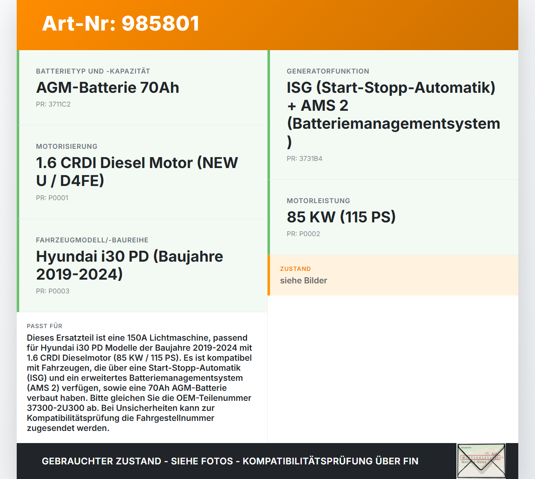
Task: Click the BATTERIETYP UND -KAPAZITÄT label
Action: [93, 71]
